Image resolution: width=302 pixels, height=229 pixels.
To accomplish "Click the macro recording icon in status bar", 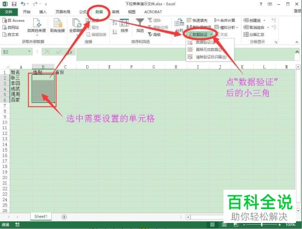I will [x=18, y=224].
